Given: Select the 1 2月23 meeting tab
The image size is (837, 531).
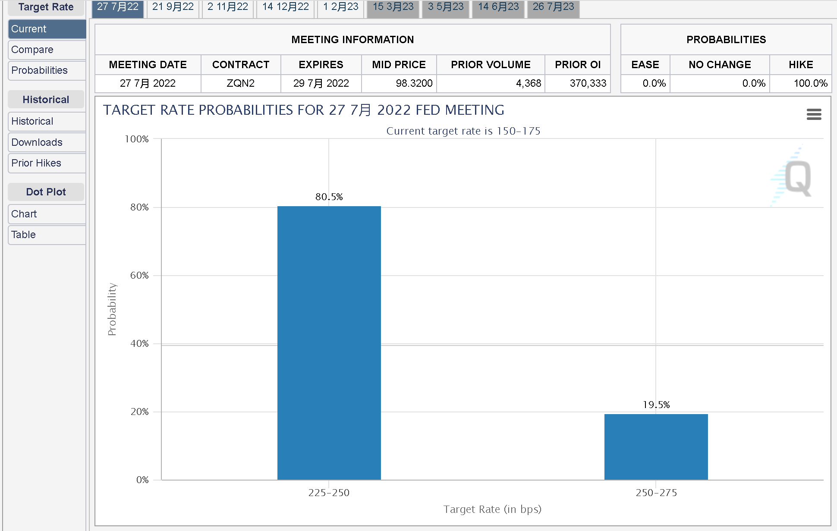Looking at the screenshot, I should tap(341, 8).
